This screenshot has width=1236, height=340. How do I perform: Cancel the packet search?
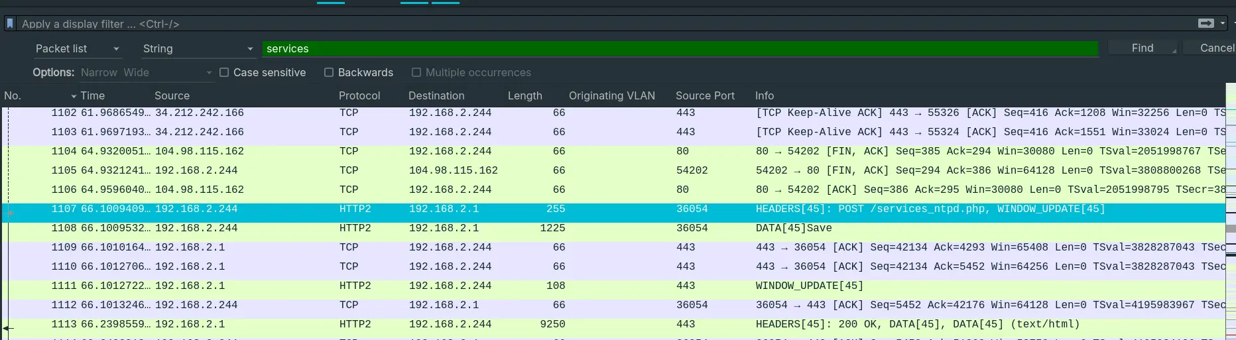click(1216, 48)
